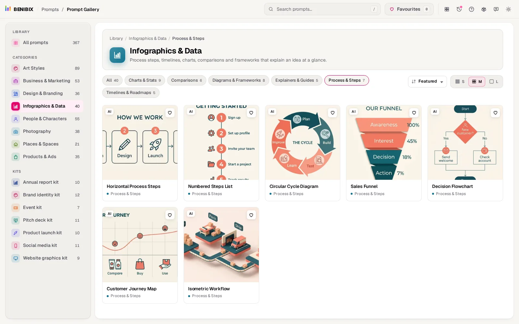Filter by Diagrams & Frameworks tab
Viewport: 519px width, 324px height.
(239, 80)
